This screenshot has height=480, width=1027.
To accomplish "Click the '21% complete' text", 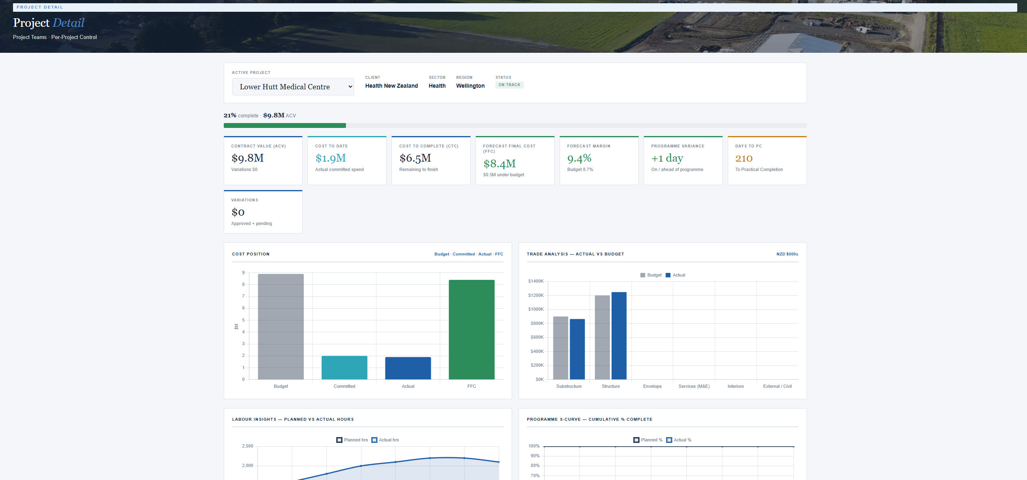I will pos(241,115).
